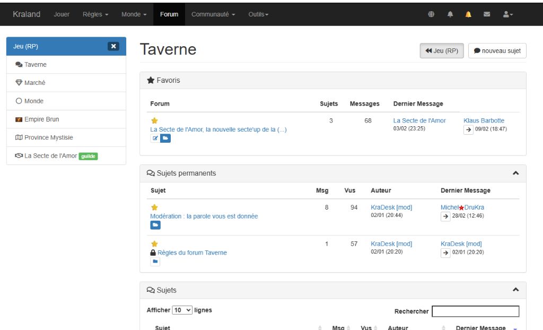Collapse the Sujets permanents section
The height and width of the screenshot is (330, 543).
coord(515,173)
